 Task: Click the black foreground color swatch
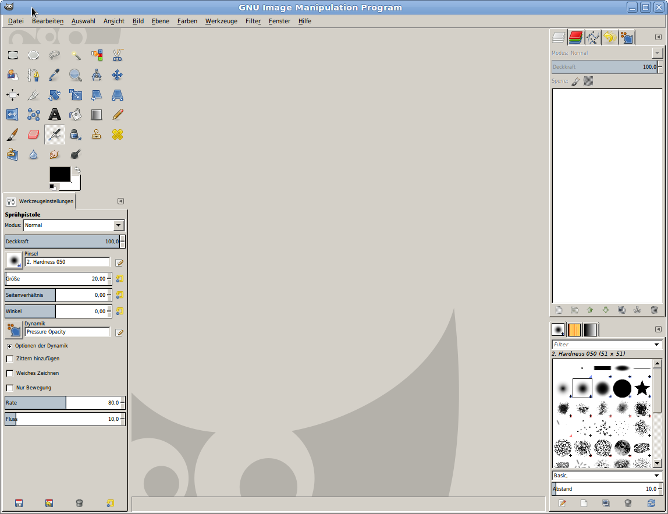click(x=59, y=174)
